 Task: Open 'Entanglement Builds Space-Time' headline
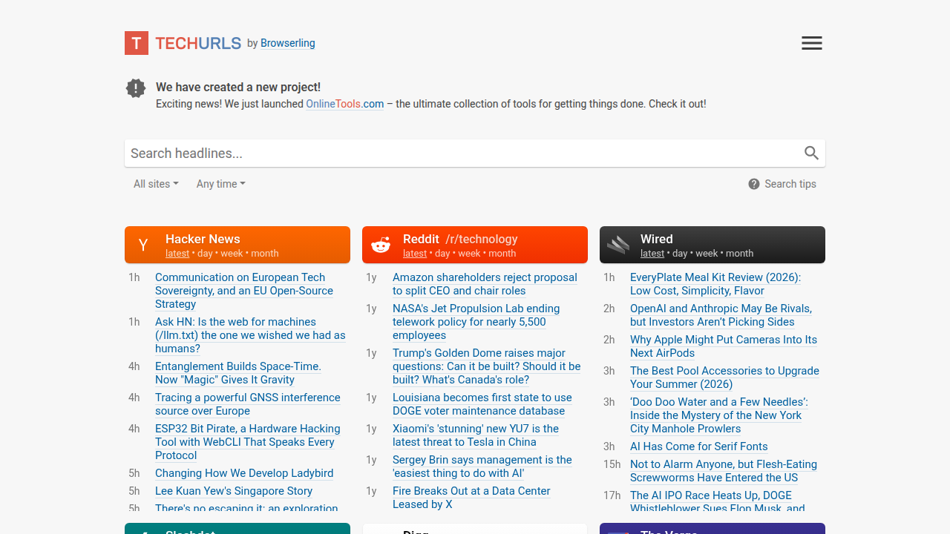pos(238,373)
